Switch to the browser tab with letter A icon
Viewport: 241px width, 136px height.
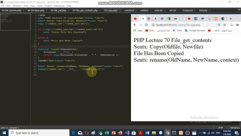click(155, 19)
